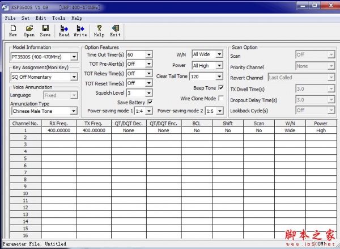Toggle the Beep Tone checkbox

[x=221, y=88]
